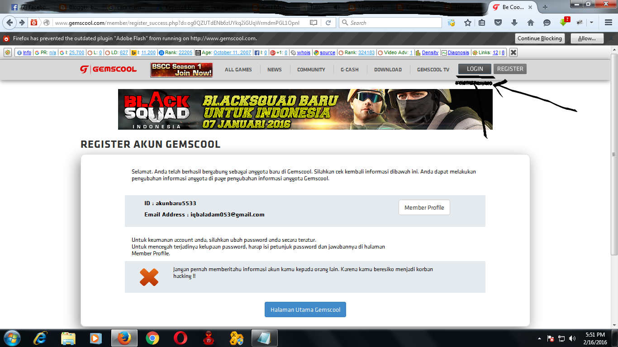Click the Firefox home icon
This screenshot has width=618, height=347.
click(x=531, y=23)
